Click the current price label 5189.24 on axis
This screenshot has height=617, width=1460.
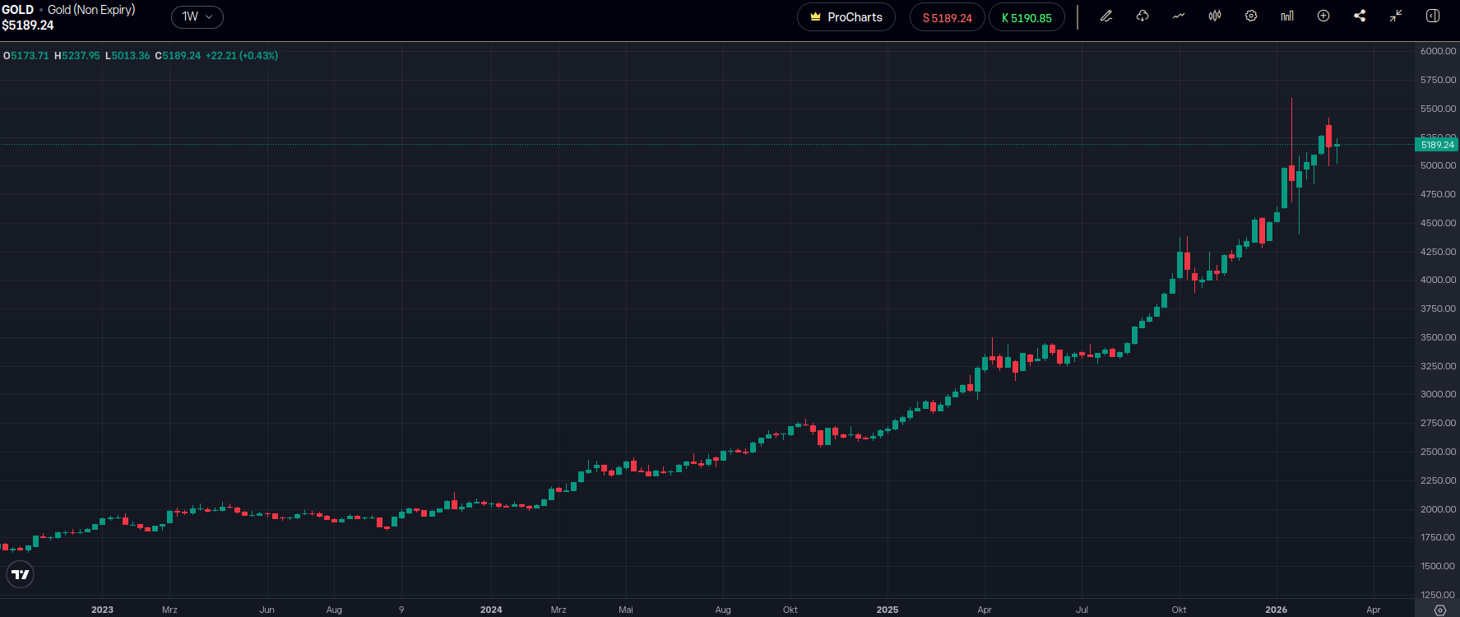[x=1436, y=145]
